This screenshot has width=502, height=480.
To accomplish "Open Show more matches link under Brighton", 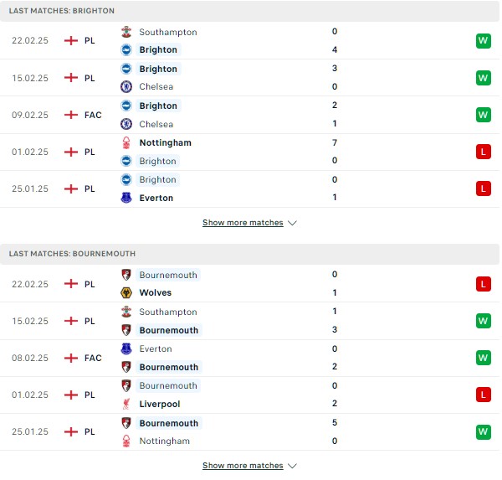I will (x=243, y=223).
